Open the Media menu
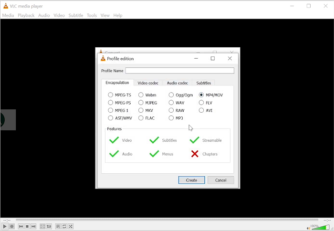 coord(8,15)
